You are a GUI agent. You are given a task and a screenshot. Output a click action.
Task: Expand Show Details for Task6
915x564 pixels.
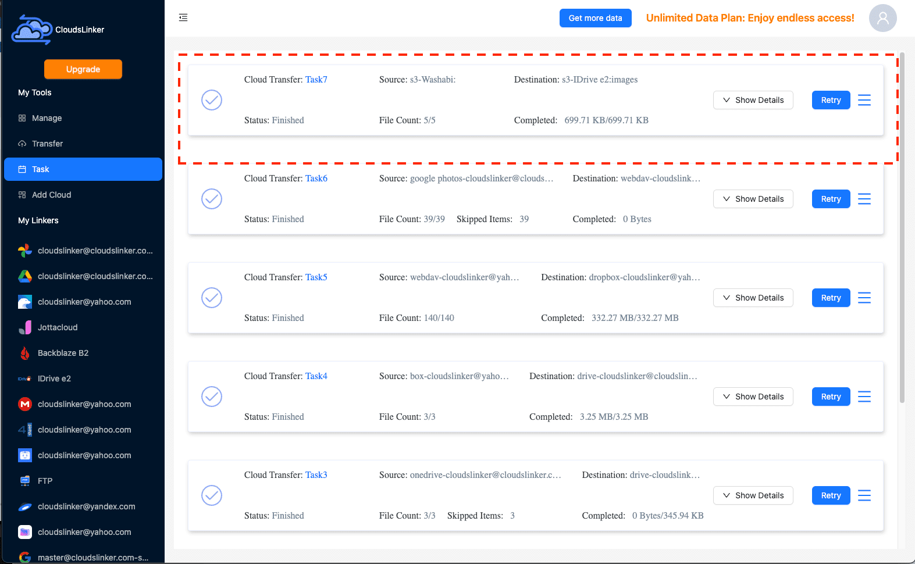pyautogui.click(x=753, y=199)
